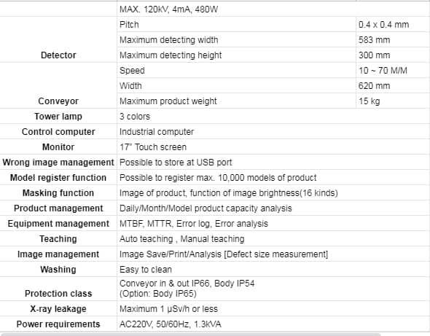Image resolution: width=430 pixels, height=336 pixels.
Task: Click the 'Auto teaching , Manual teaching' cell
Action: 273,239
